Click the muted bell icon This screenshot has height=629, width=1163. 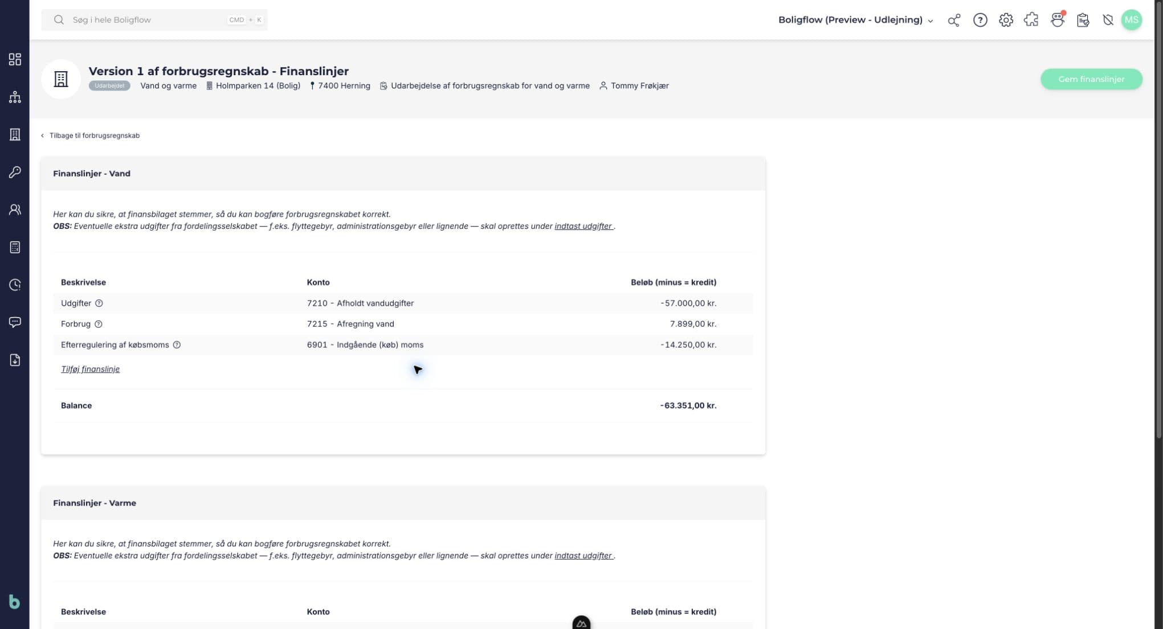1108,20
